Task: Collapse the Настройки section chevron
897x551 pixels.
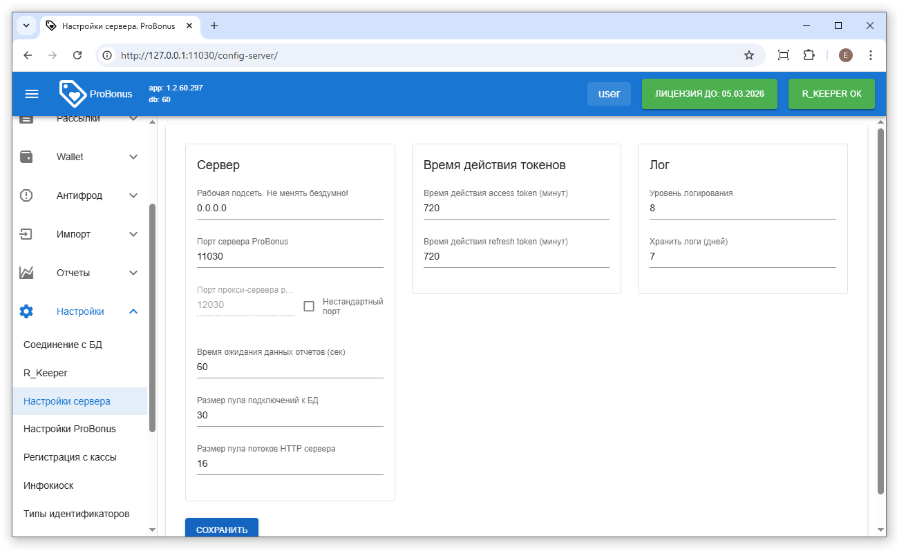Action: pyautogui.click(x=133, y=311)
